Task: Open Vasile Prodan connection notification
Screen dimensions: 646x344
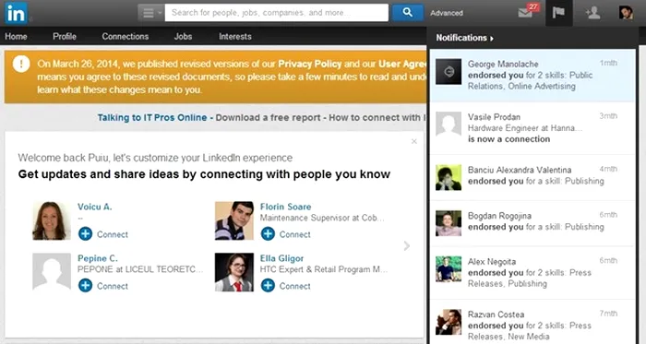Action: 532,128
